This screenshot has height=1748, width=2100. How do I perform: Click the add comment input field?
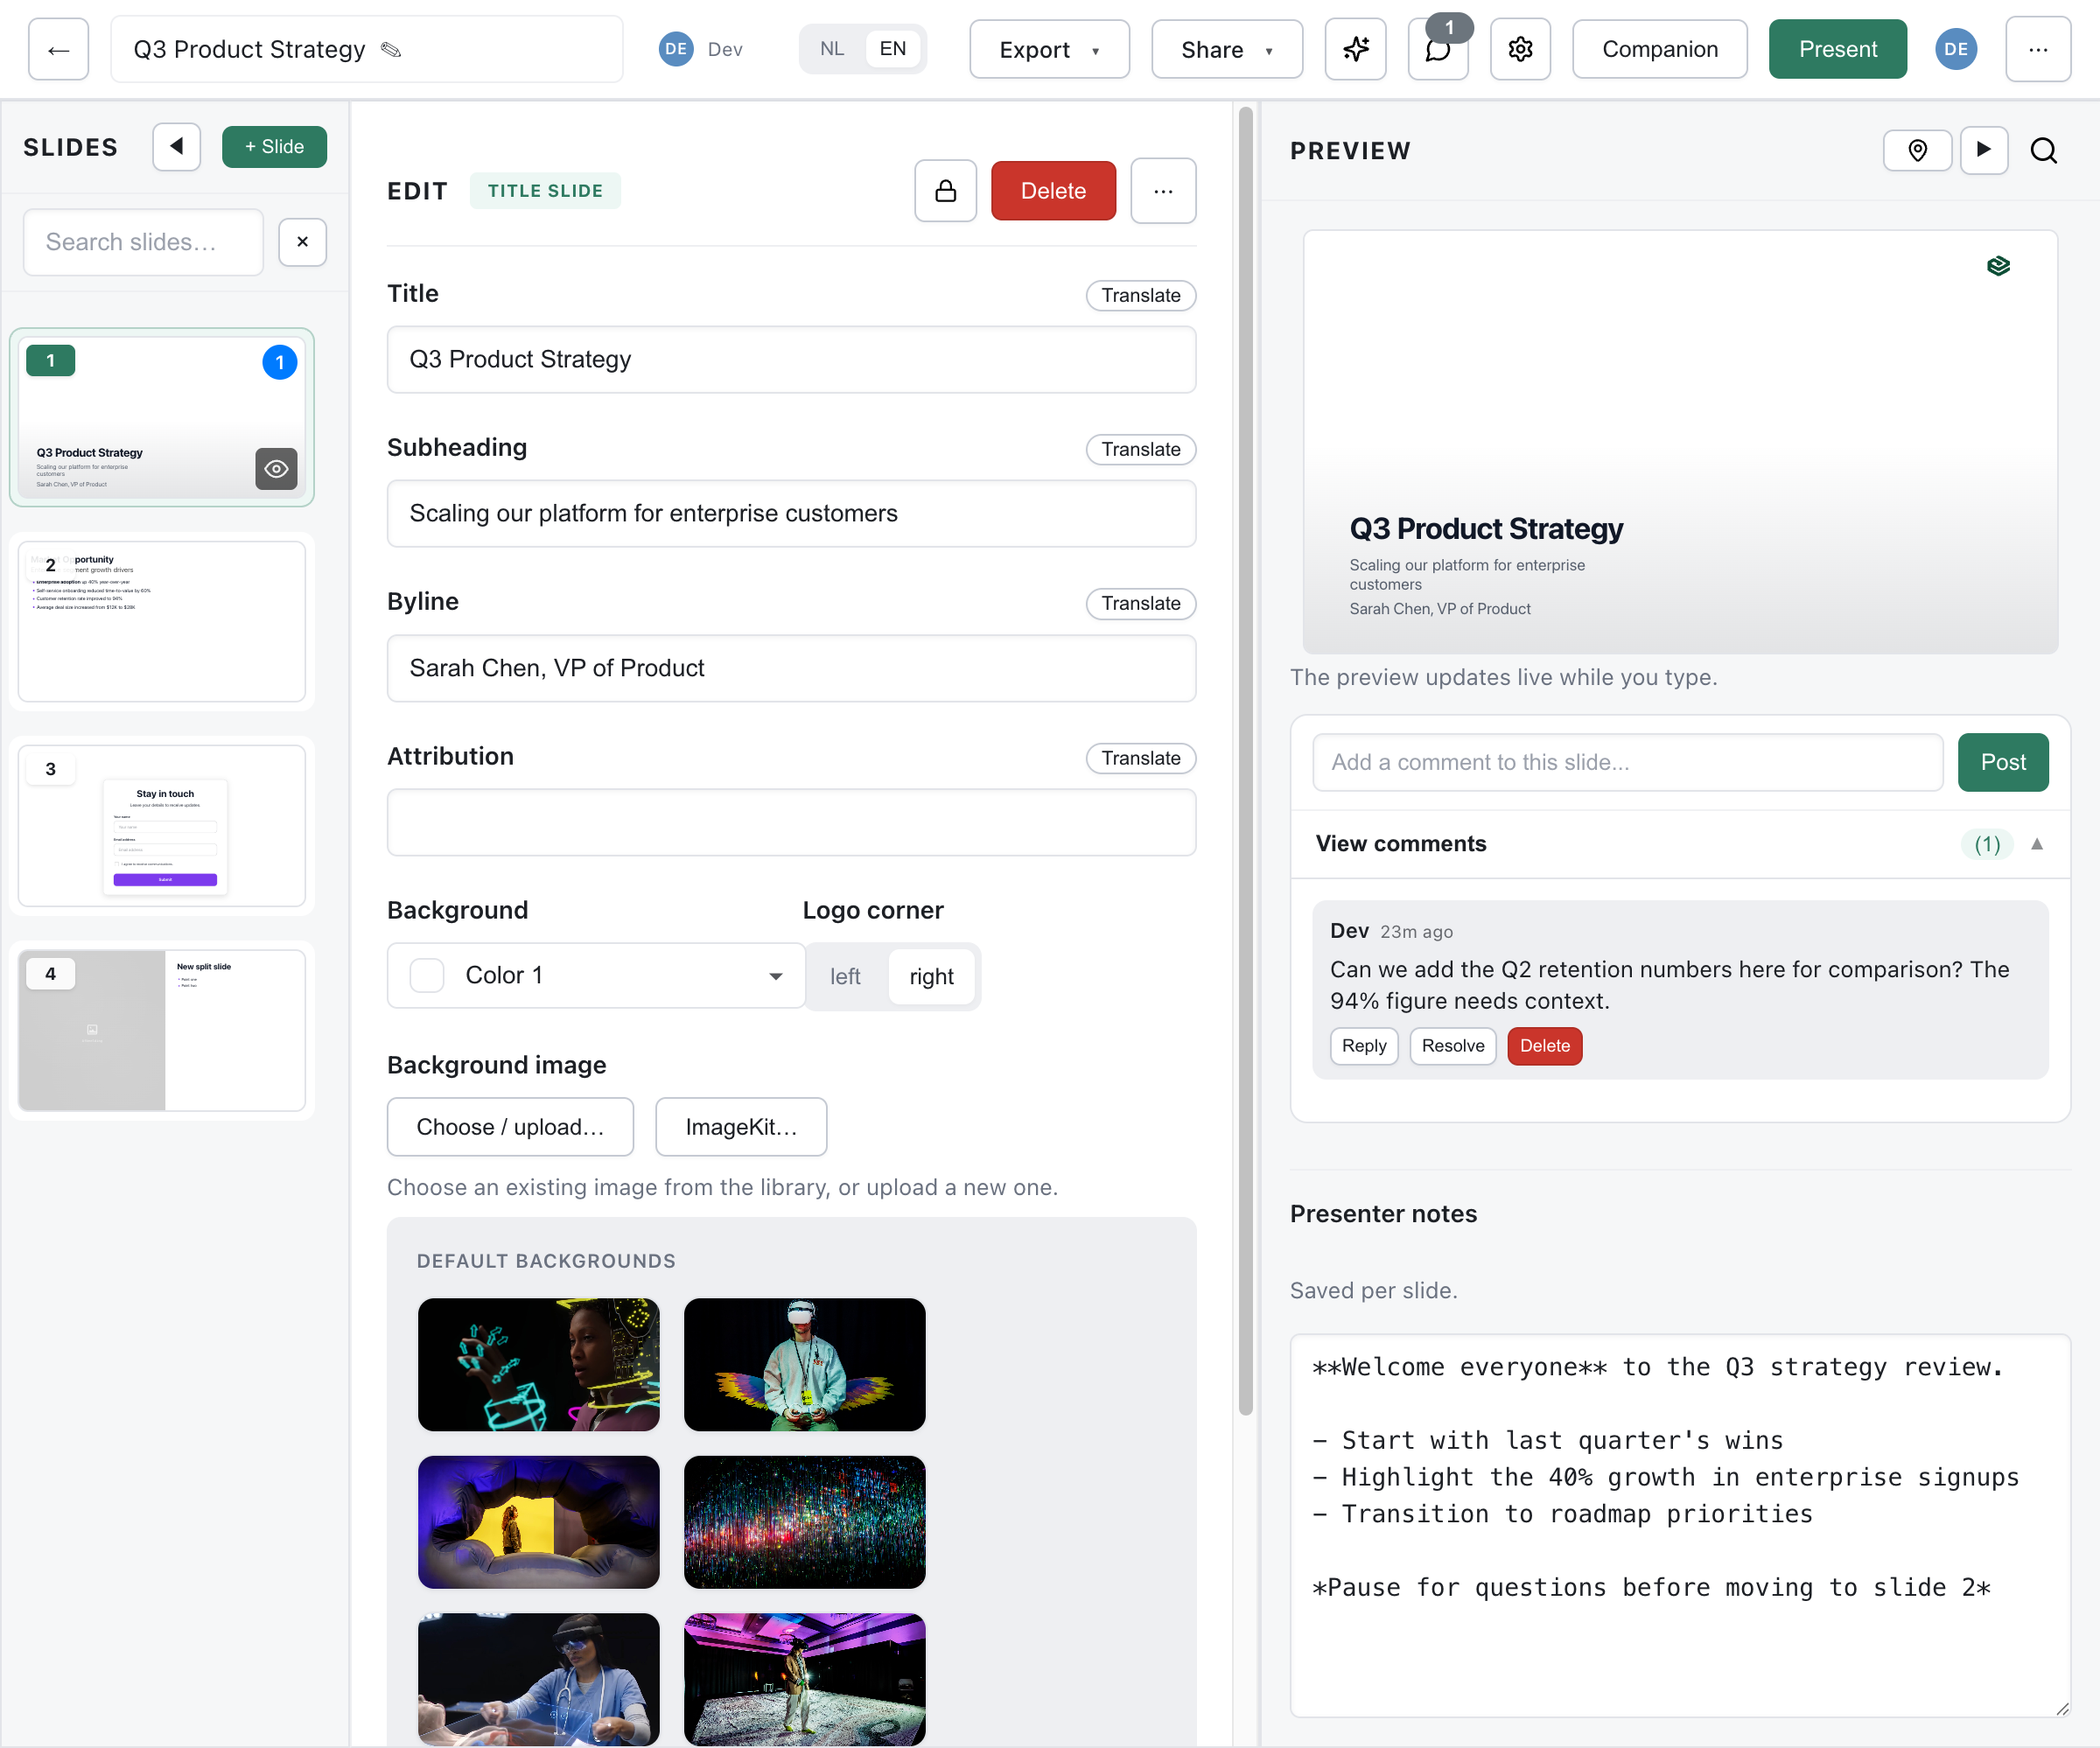1627,762
